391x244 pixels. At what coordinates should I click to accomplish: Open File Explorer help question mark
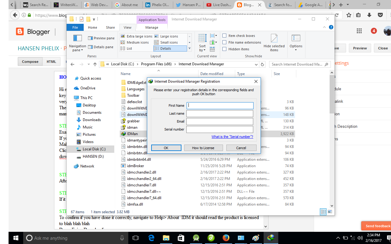pyautogui.click(x=331, y=27)
